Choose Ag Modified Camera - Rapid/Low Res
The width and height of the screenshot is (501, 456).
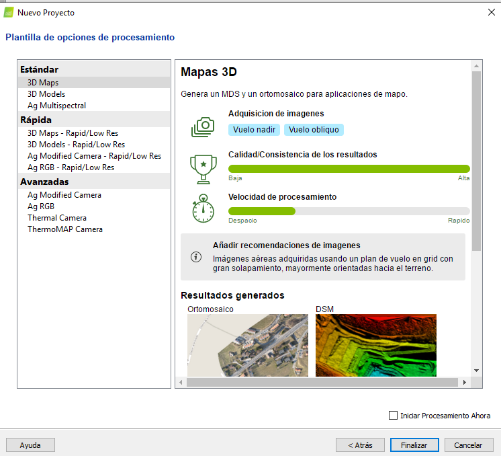click(94, 156)
